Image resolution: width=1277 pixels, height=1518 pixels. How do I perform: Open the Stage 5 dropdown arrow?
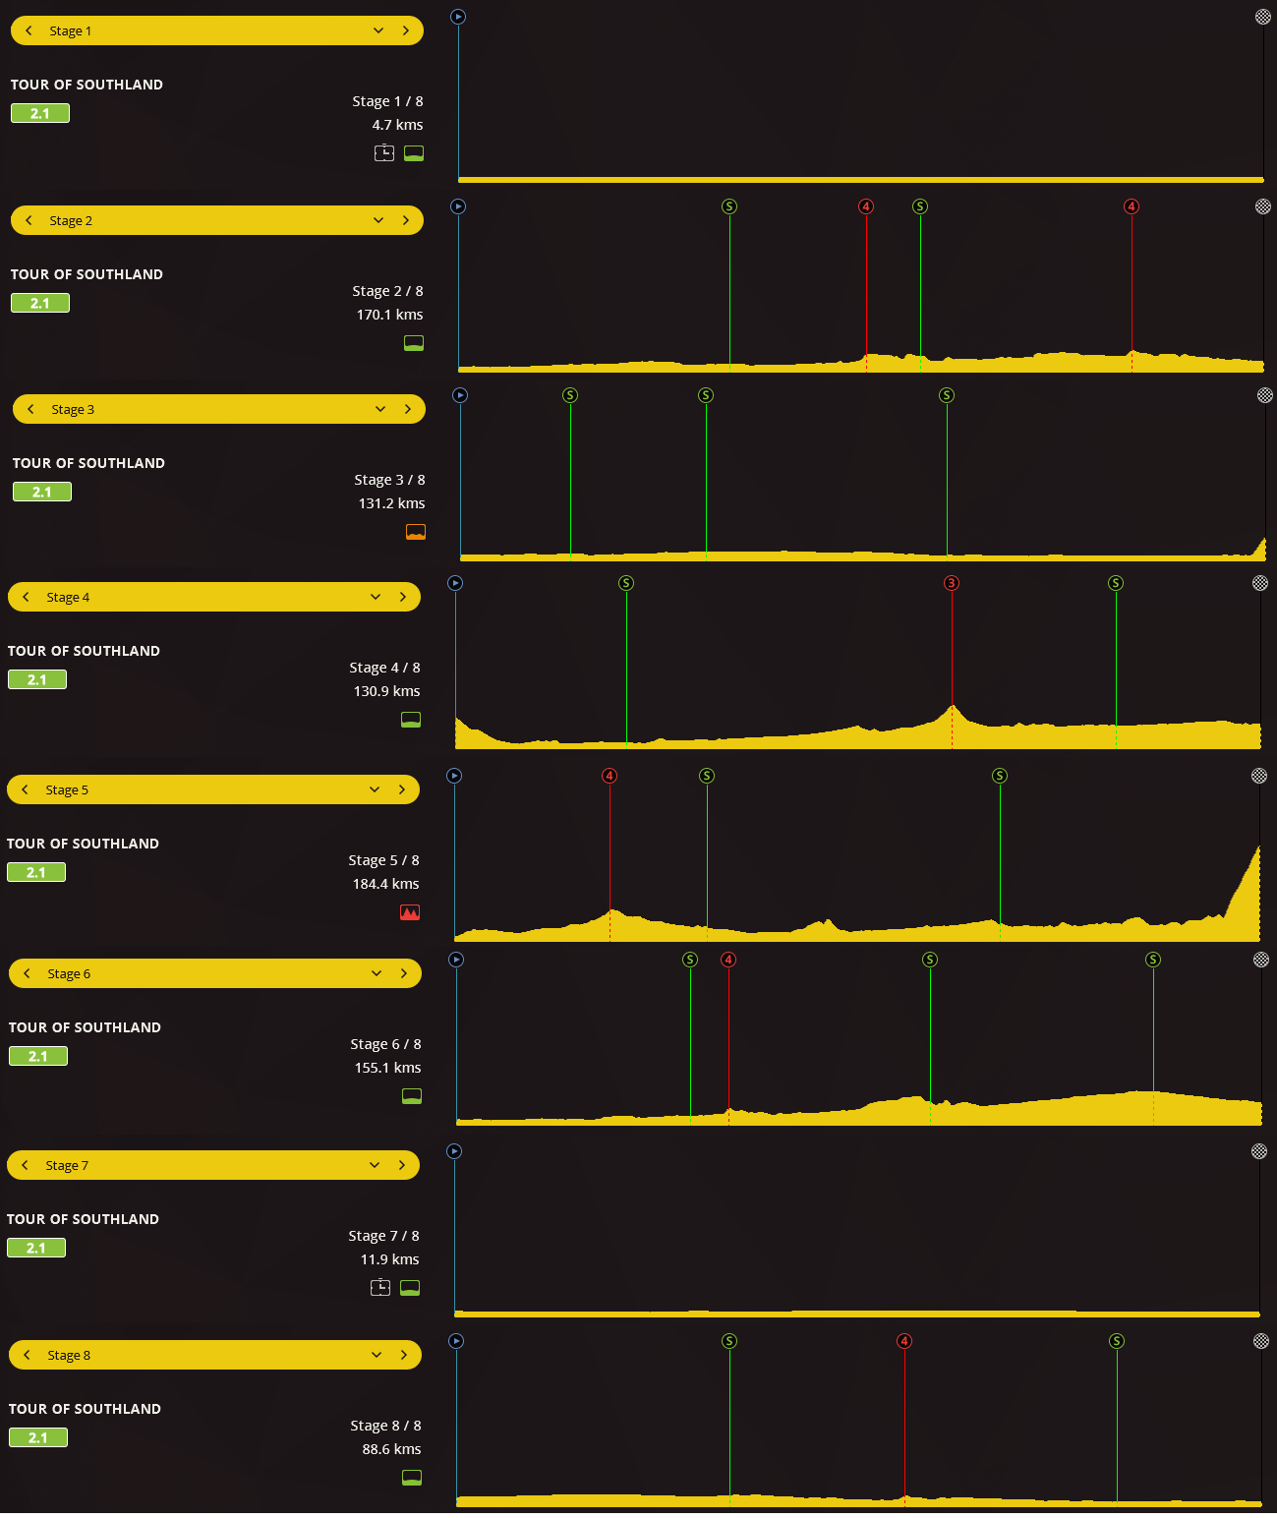point(375,789)
